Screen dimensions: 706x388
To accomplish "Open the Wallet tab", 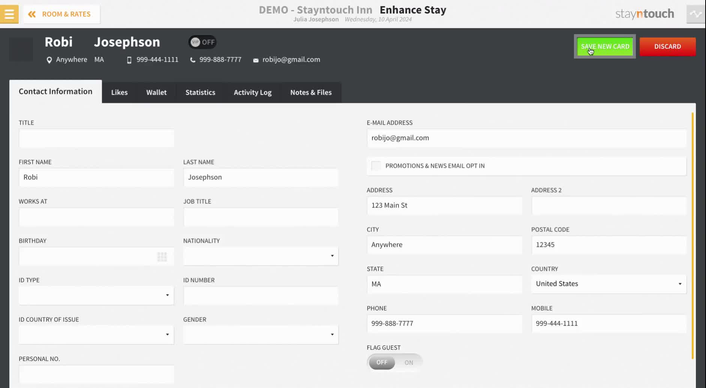I will pos(156,92).
